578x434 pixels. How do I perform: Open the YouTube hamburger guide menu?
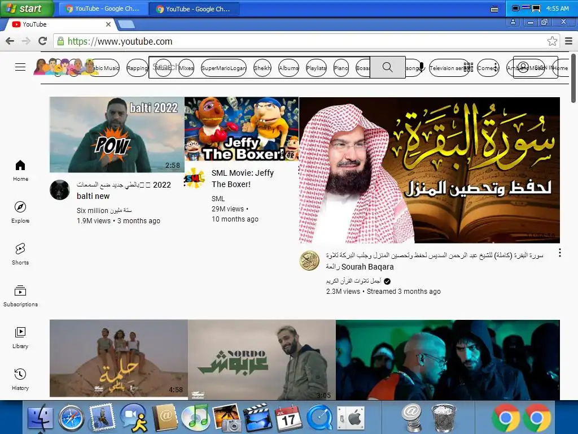point(20,67)
